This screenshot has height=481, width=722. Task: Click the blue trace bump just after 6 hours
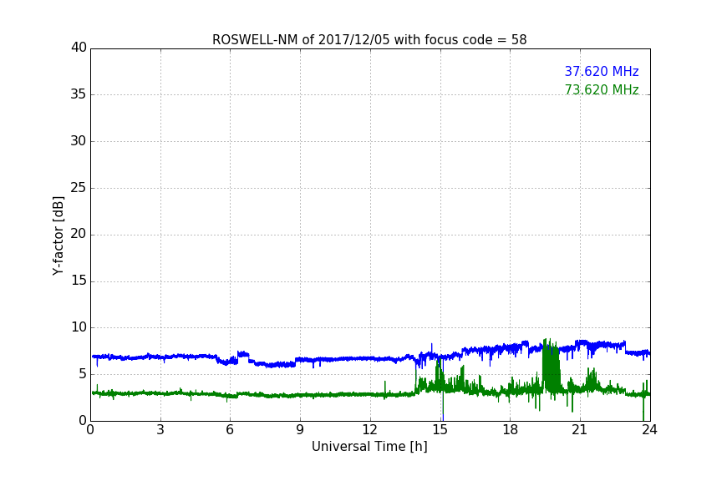pyautogui.click(x=242, y=354)
